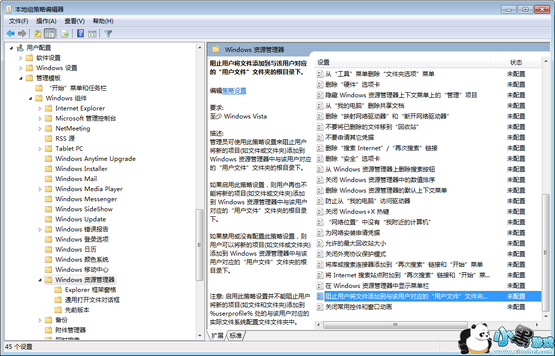Click the 策略设置 edit link

[x=234, y=91]
